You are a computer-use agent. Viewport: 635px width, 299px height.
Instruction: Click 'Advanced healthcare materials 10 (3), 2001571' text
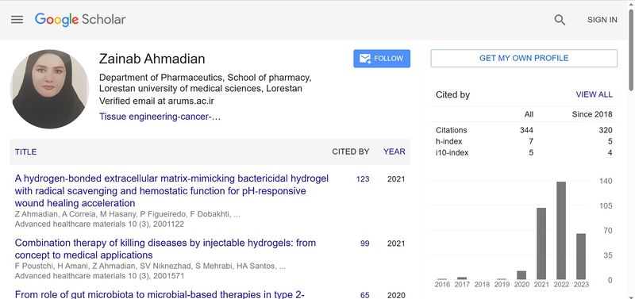point(99,276)
